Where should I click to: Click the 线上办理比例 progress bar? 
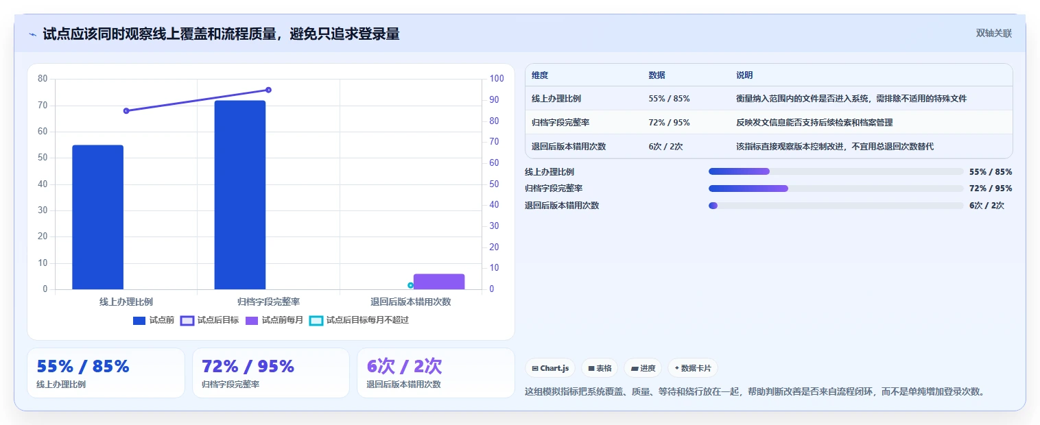click(x=836, y=171)
